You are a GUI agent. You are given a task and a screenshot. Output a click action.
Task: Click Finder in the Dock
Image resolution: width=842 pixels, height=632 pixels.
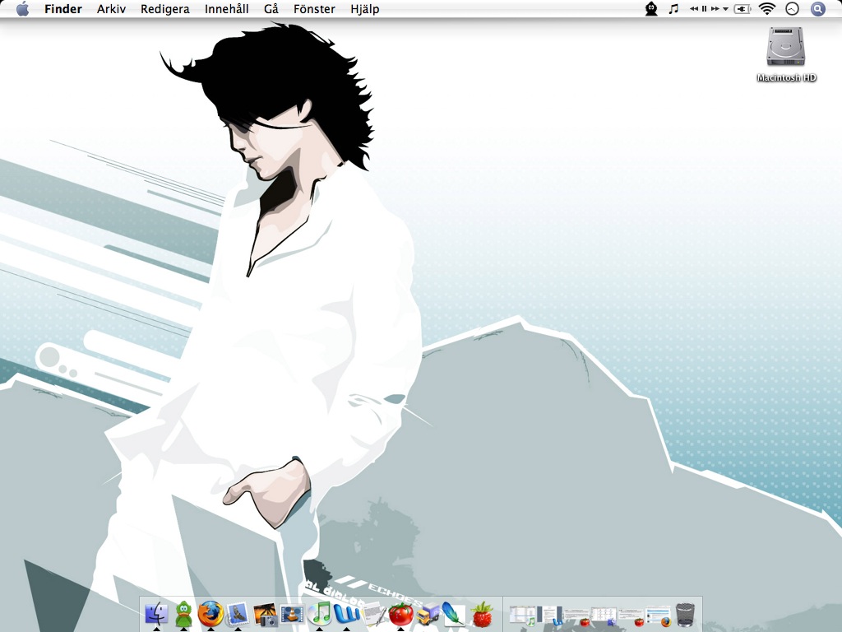157,614
